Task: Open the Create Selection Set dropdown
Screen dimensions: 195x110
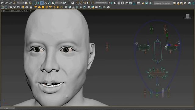Action: pos(101,3)
